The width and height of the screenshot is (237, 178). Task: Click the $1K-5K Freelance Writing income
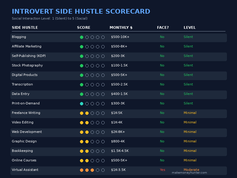point(117,113)
